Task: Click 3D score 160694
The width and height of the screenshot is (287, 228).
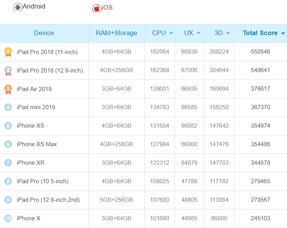Action: pos(219,89)
